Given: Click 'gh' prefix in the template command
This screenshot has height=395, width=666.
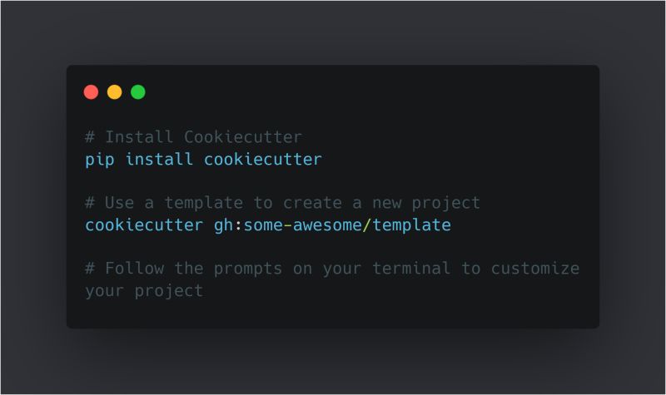Looking at the screenshot, I should [223, 225].
